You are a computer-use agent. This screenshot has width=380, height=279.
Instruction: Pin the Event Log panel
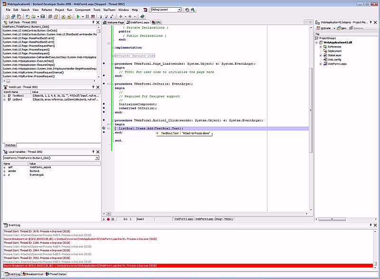(x=371, y=225)
